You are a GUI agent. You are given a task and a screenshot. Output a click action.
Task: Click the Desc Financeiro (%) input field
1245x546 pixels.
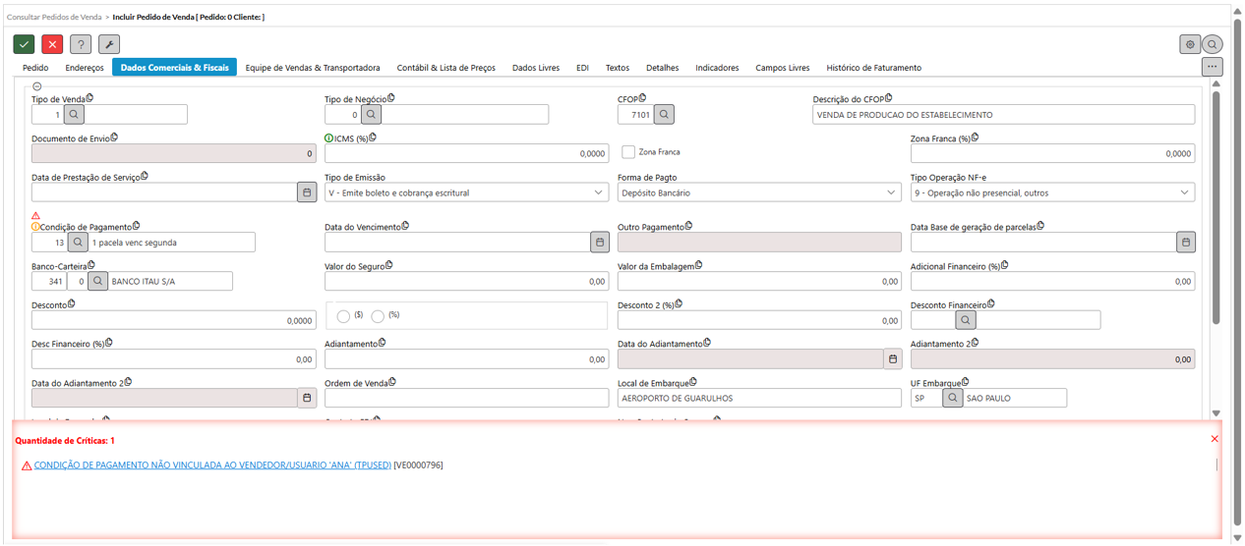point(174,359)
